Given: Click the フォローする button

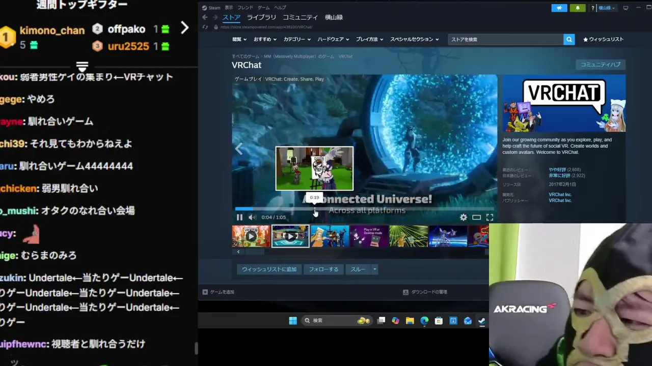Looking at the screenshot, I should click(323, 269).
